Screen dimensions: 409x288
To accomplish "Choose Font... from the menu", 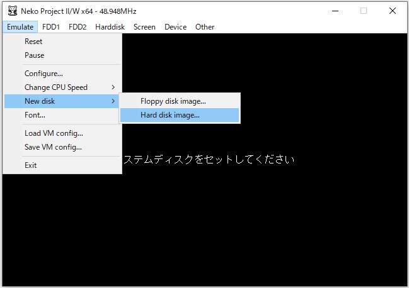I will [62, 114].
